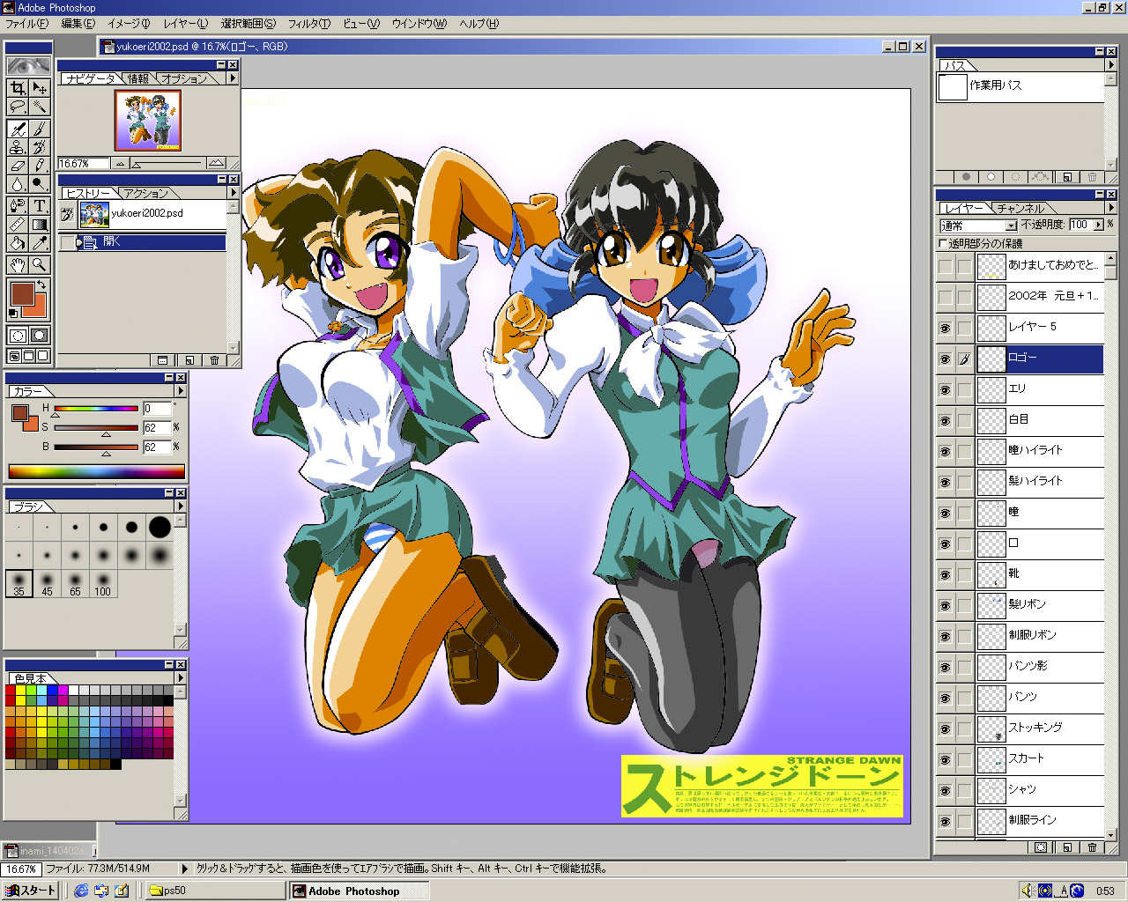Viewport: 1128px width, 902px height.
Task: Select the Measure ruler tool
Action: 18,225
